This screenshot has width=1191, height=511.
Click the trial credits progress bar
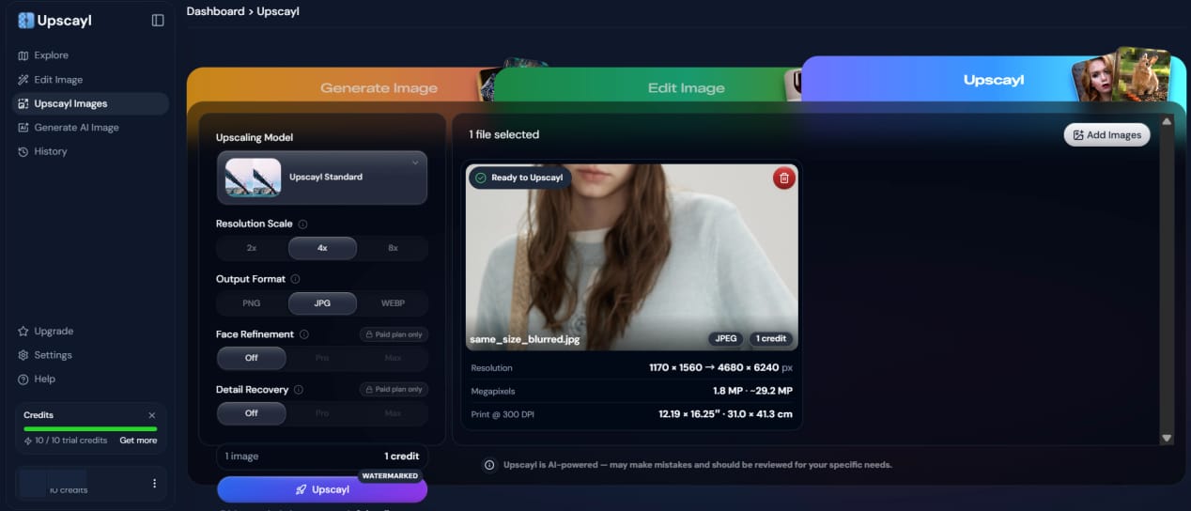click(x=90, y=429)
